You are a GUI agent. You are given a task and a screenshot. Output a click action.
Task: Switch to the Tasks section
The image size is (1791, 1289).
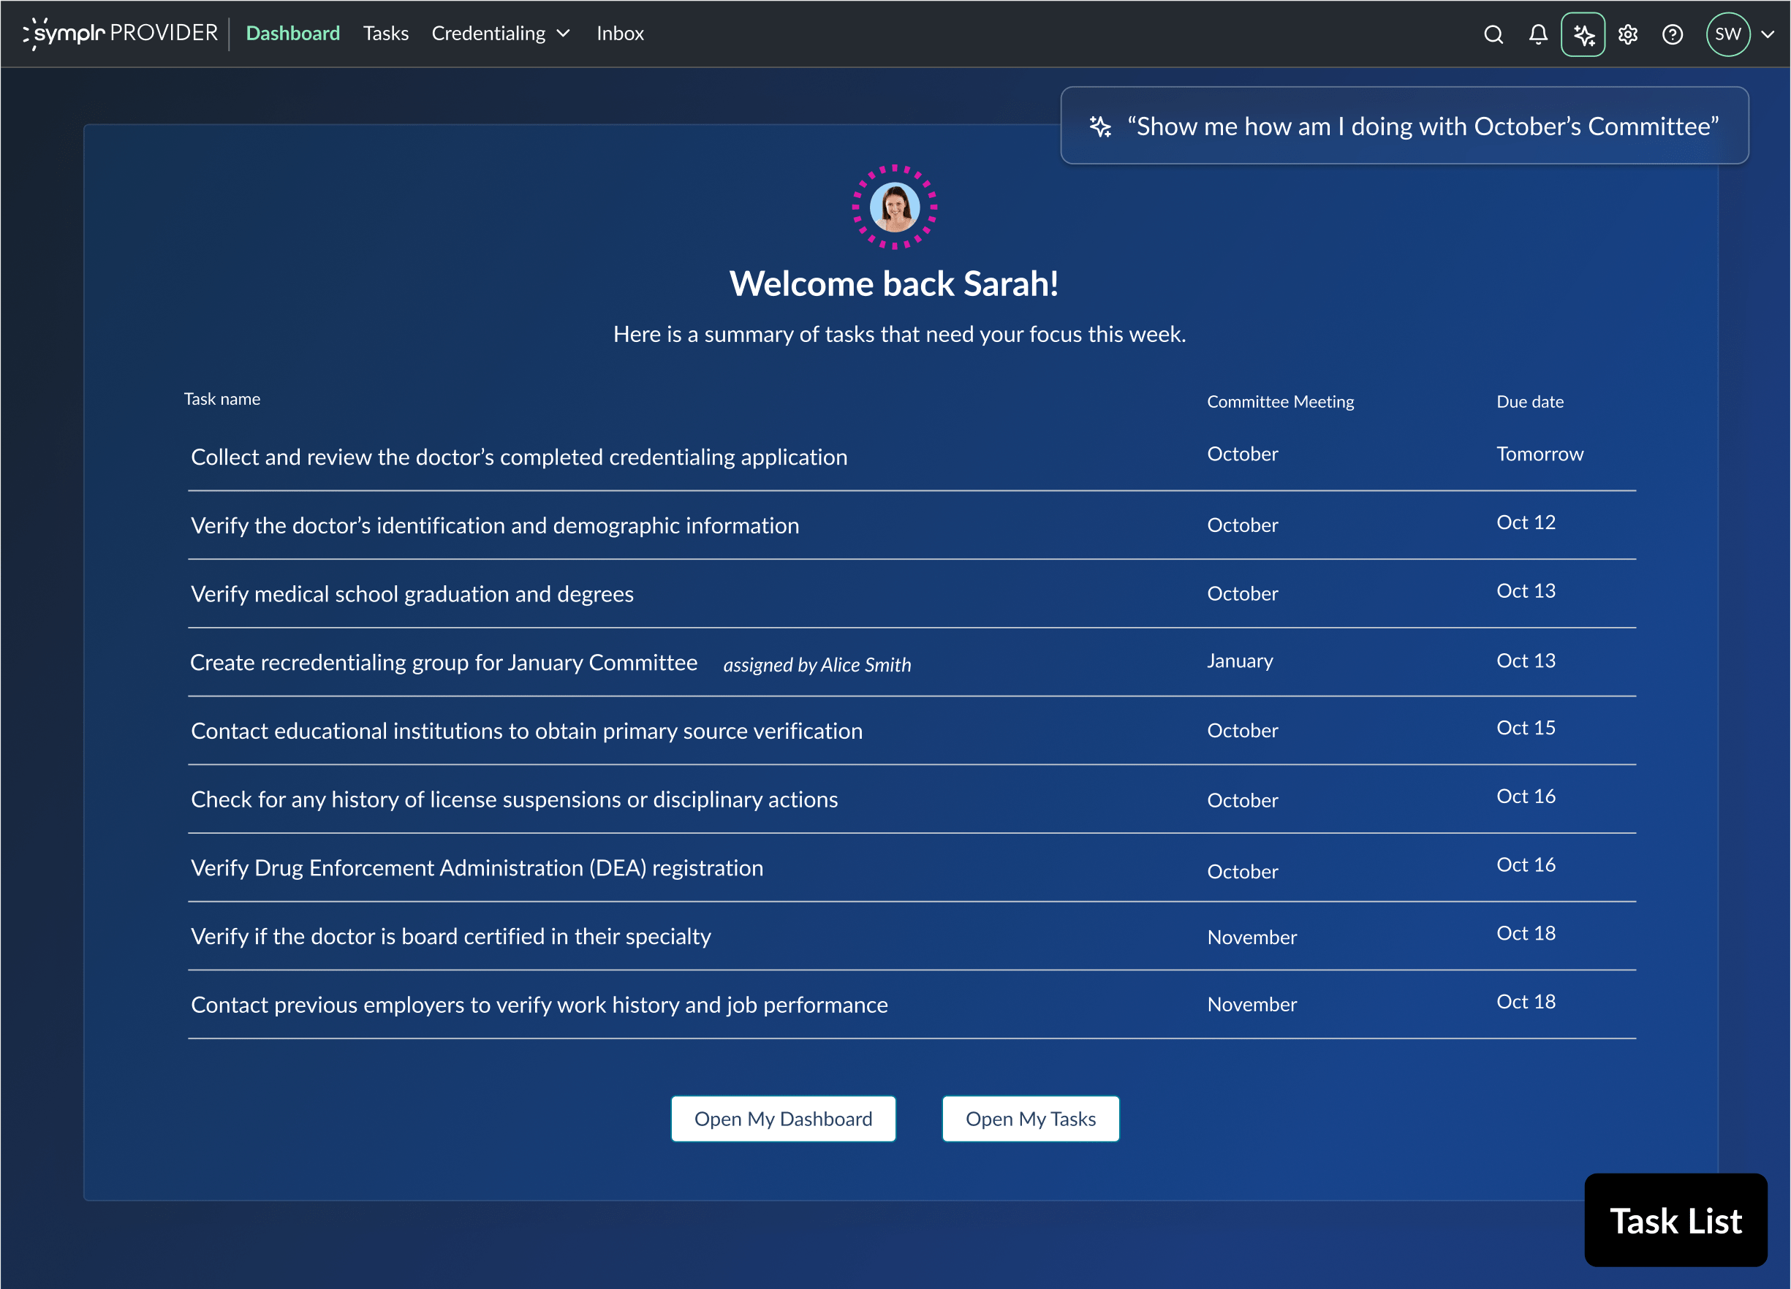[x=385, y=33]
